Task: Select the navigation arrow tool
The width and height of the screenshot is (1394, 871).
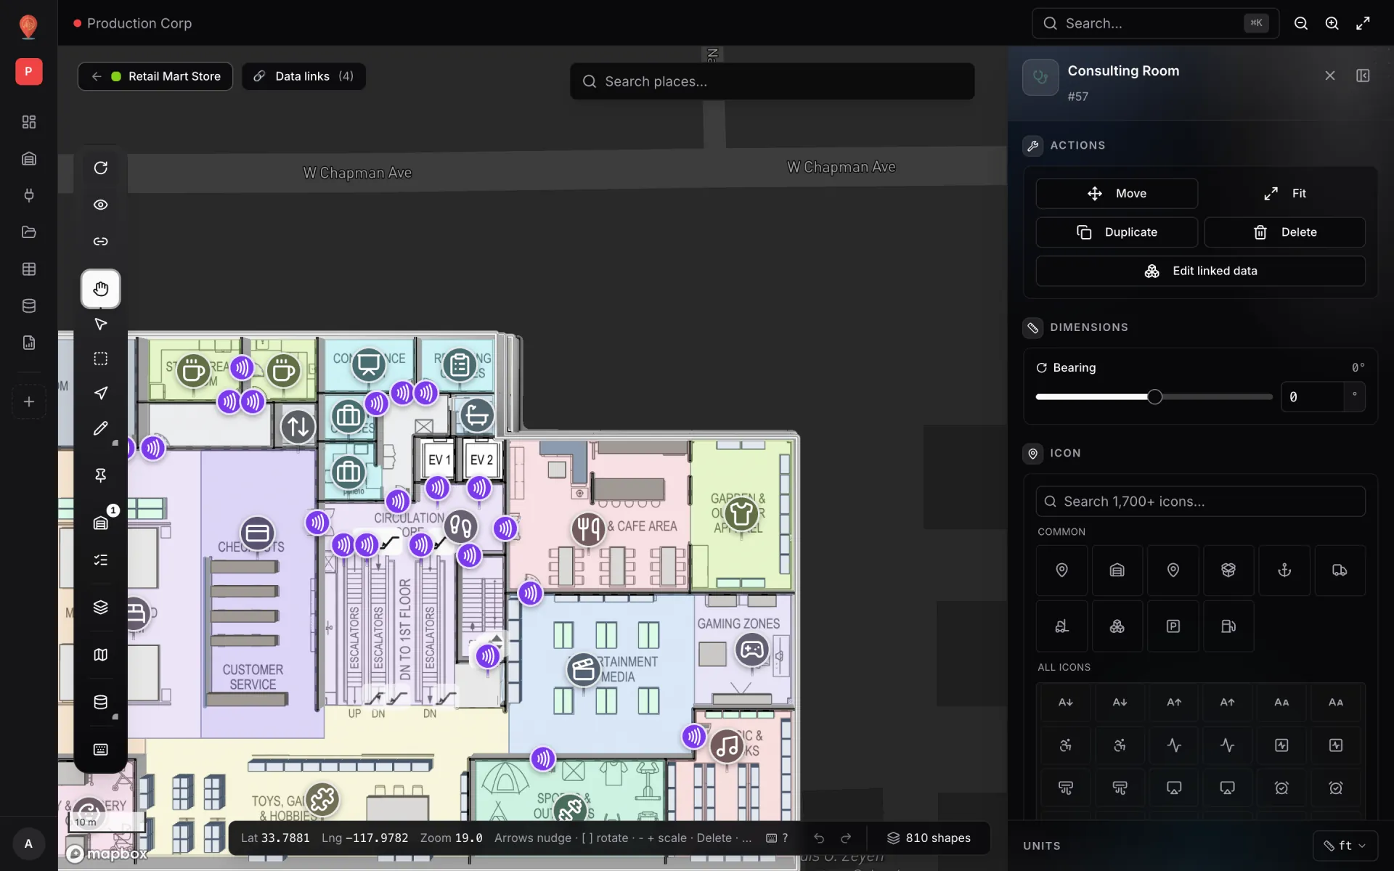Action: click(x=100, y=393)
